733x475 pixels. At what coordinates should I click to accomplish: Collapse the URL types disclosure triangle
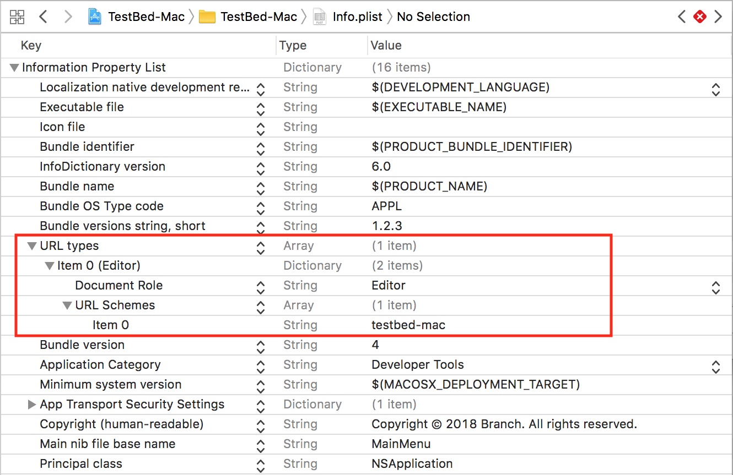tap(32, 246)
